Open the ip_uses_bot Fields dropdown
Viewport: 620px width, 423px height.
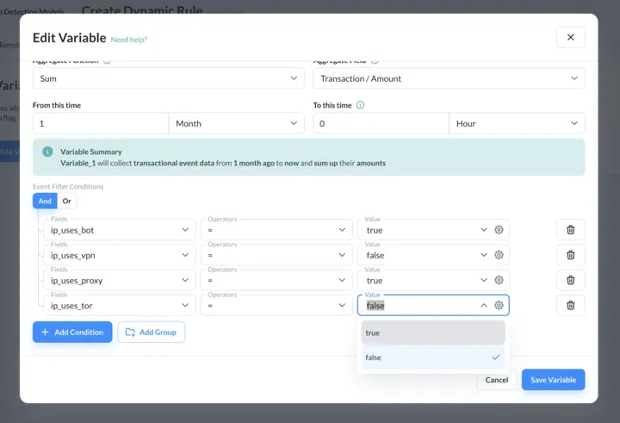pos(120,230)
